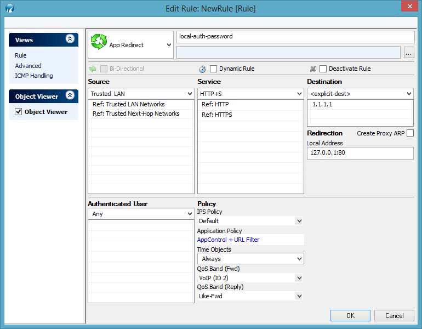Click the empty rule description field
This screenshot has width=422, height=329.
(288, 53)
